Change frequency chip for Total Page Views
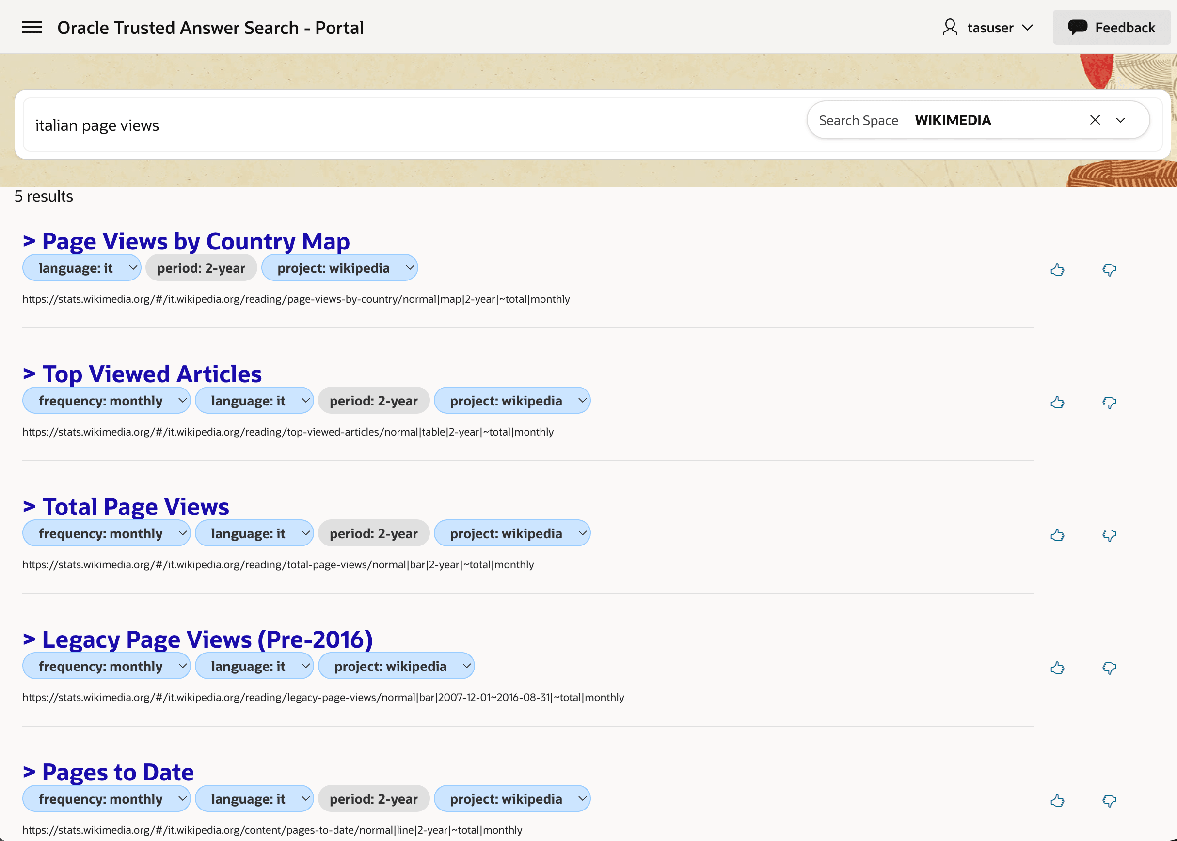1177x841 pixels. click(106, 533)
